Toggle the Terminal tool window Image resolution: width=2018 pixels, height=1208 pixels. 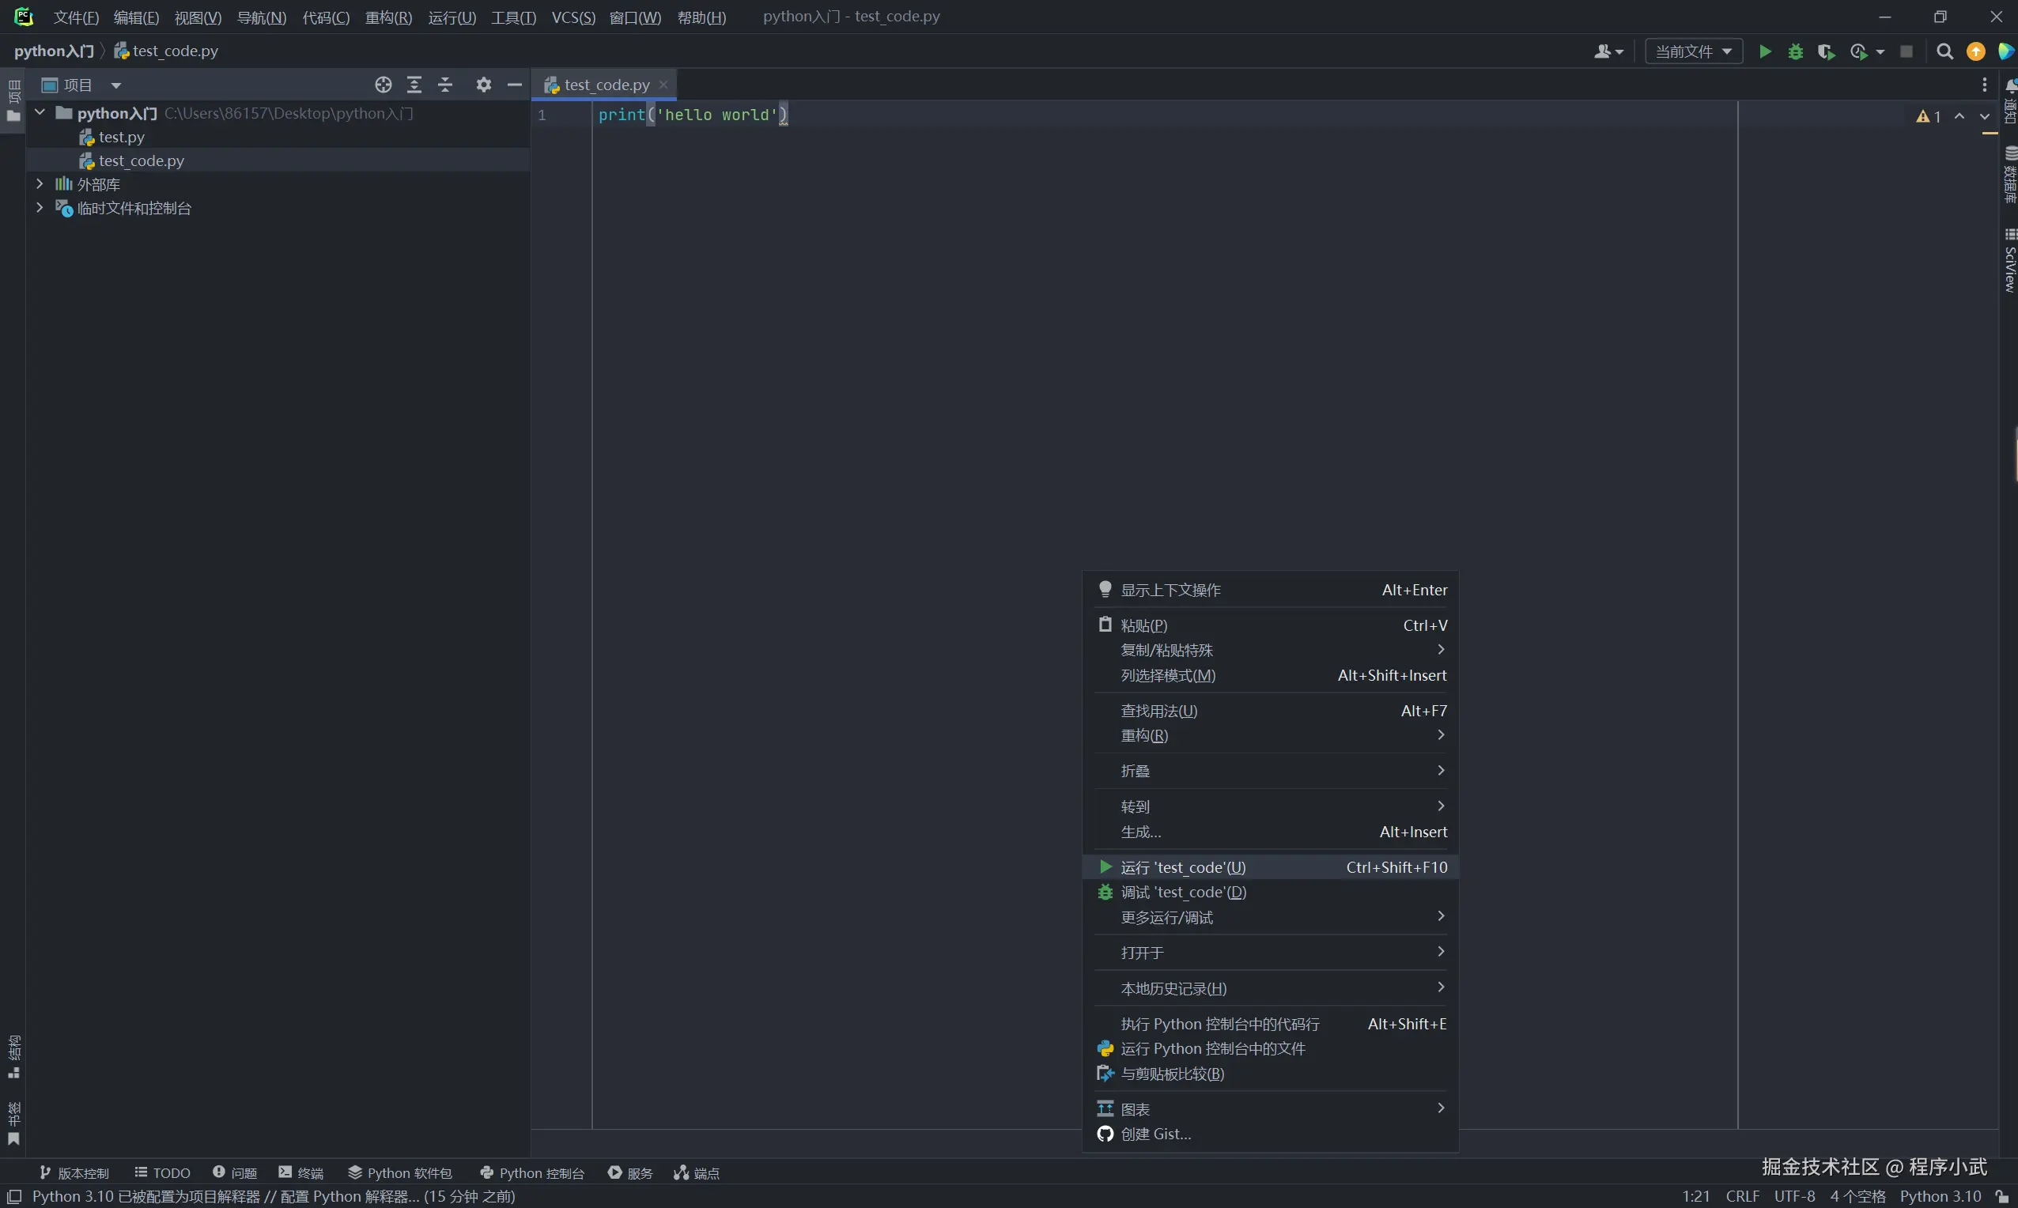(x=301, y=1172)
